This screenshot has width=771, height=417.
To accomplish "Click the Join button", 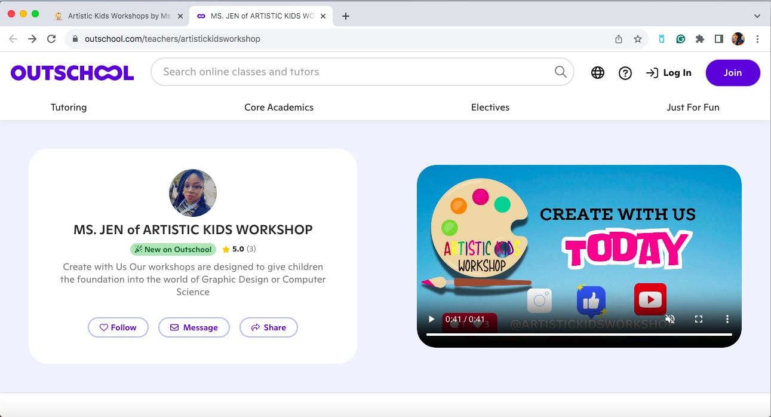I will [x=733, y=73].
